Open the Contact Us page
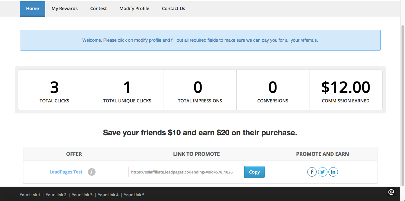This screenshot has width=405, height=201. point(173,9)
